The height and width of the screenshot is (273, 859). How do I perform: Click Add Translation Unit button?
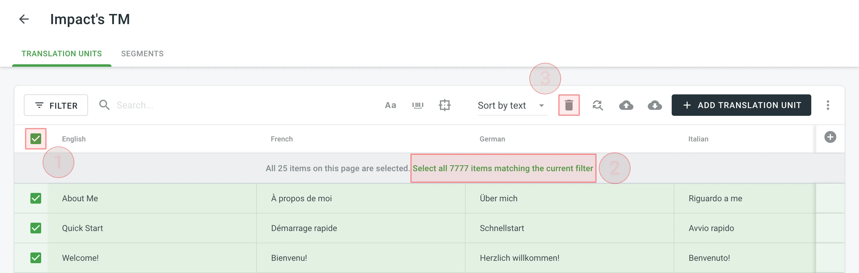[x=741, y=105]
